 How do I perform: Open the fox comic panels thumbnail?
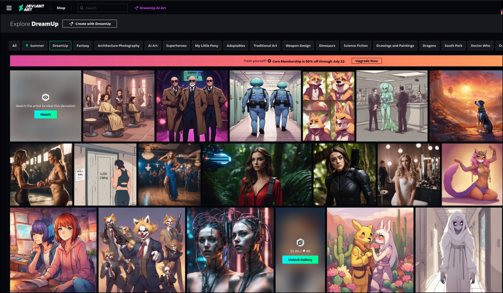(328, 106)
